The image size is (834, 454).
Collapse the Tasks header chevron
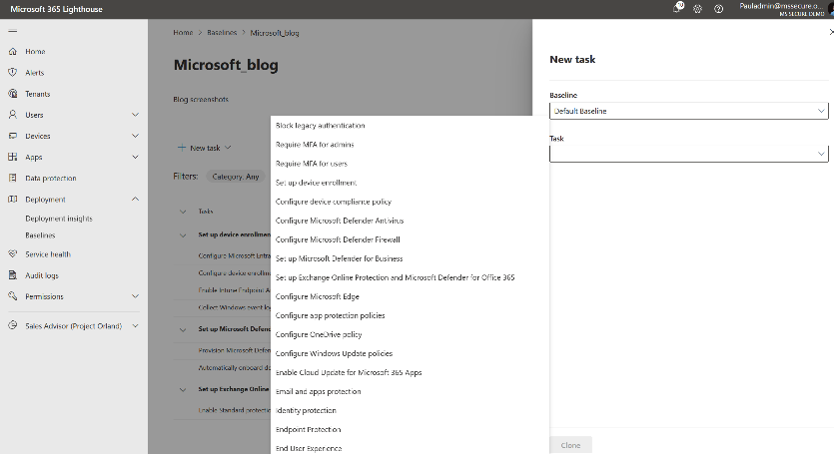[183, 212]
